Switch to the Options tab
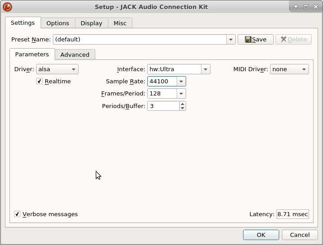This screenshot has width=323, height=245. (58, 23)
